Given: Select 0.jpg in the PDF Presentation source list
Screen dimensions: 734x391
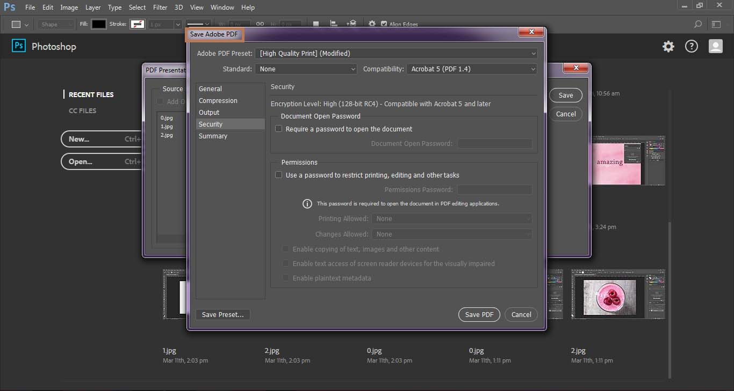Looking at the screenshot, I should [167, 117].
